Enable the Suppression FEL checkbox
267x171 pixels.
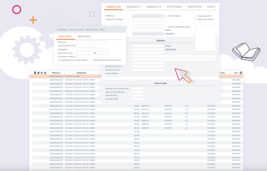click(196, 16)
